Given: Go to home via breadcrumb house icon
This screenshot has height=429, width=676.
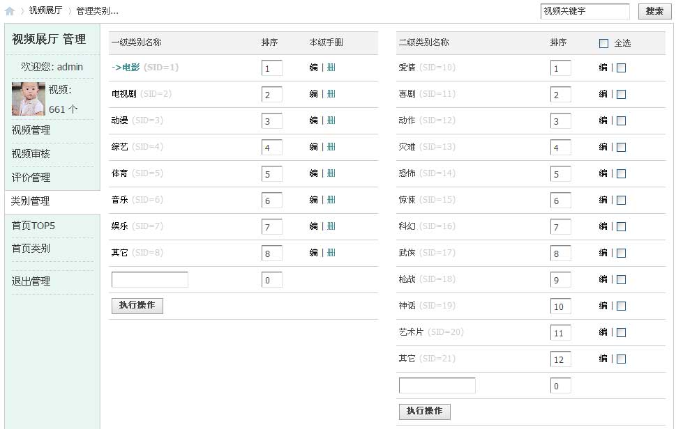Looking at the screenshot, I should [10, 11].
